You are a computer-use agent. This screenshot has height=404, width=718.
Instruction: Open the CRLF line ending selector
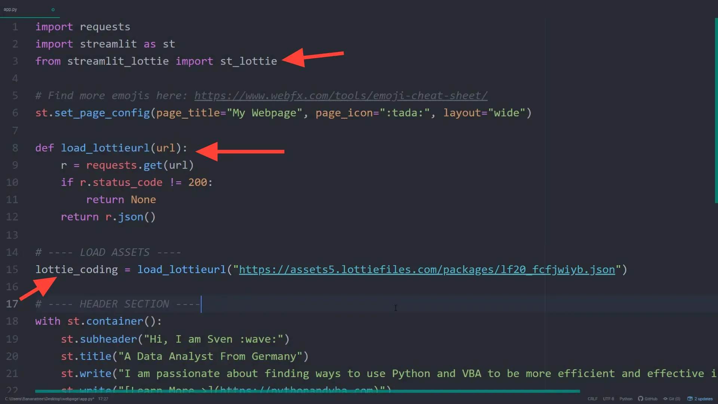pyautogui.click(x=592, y=399)
